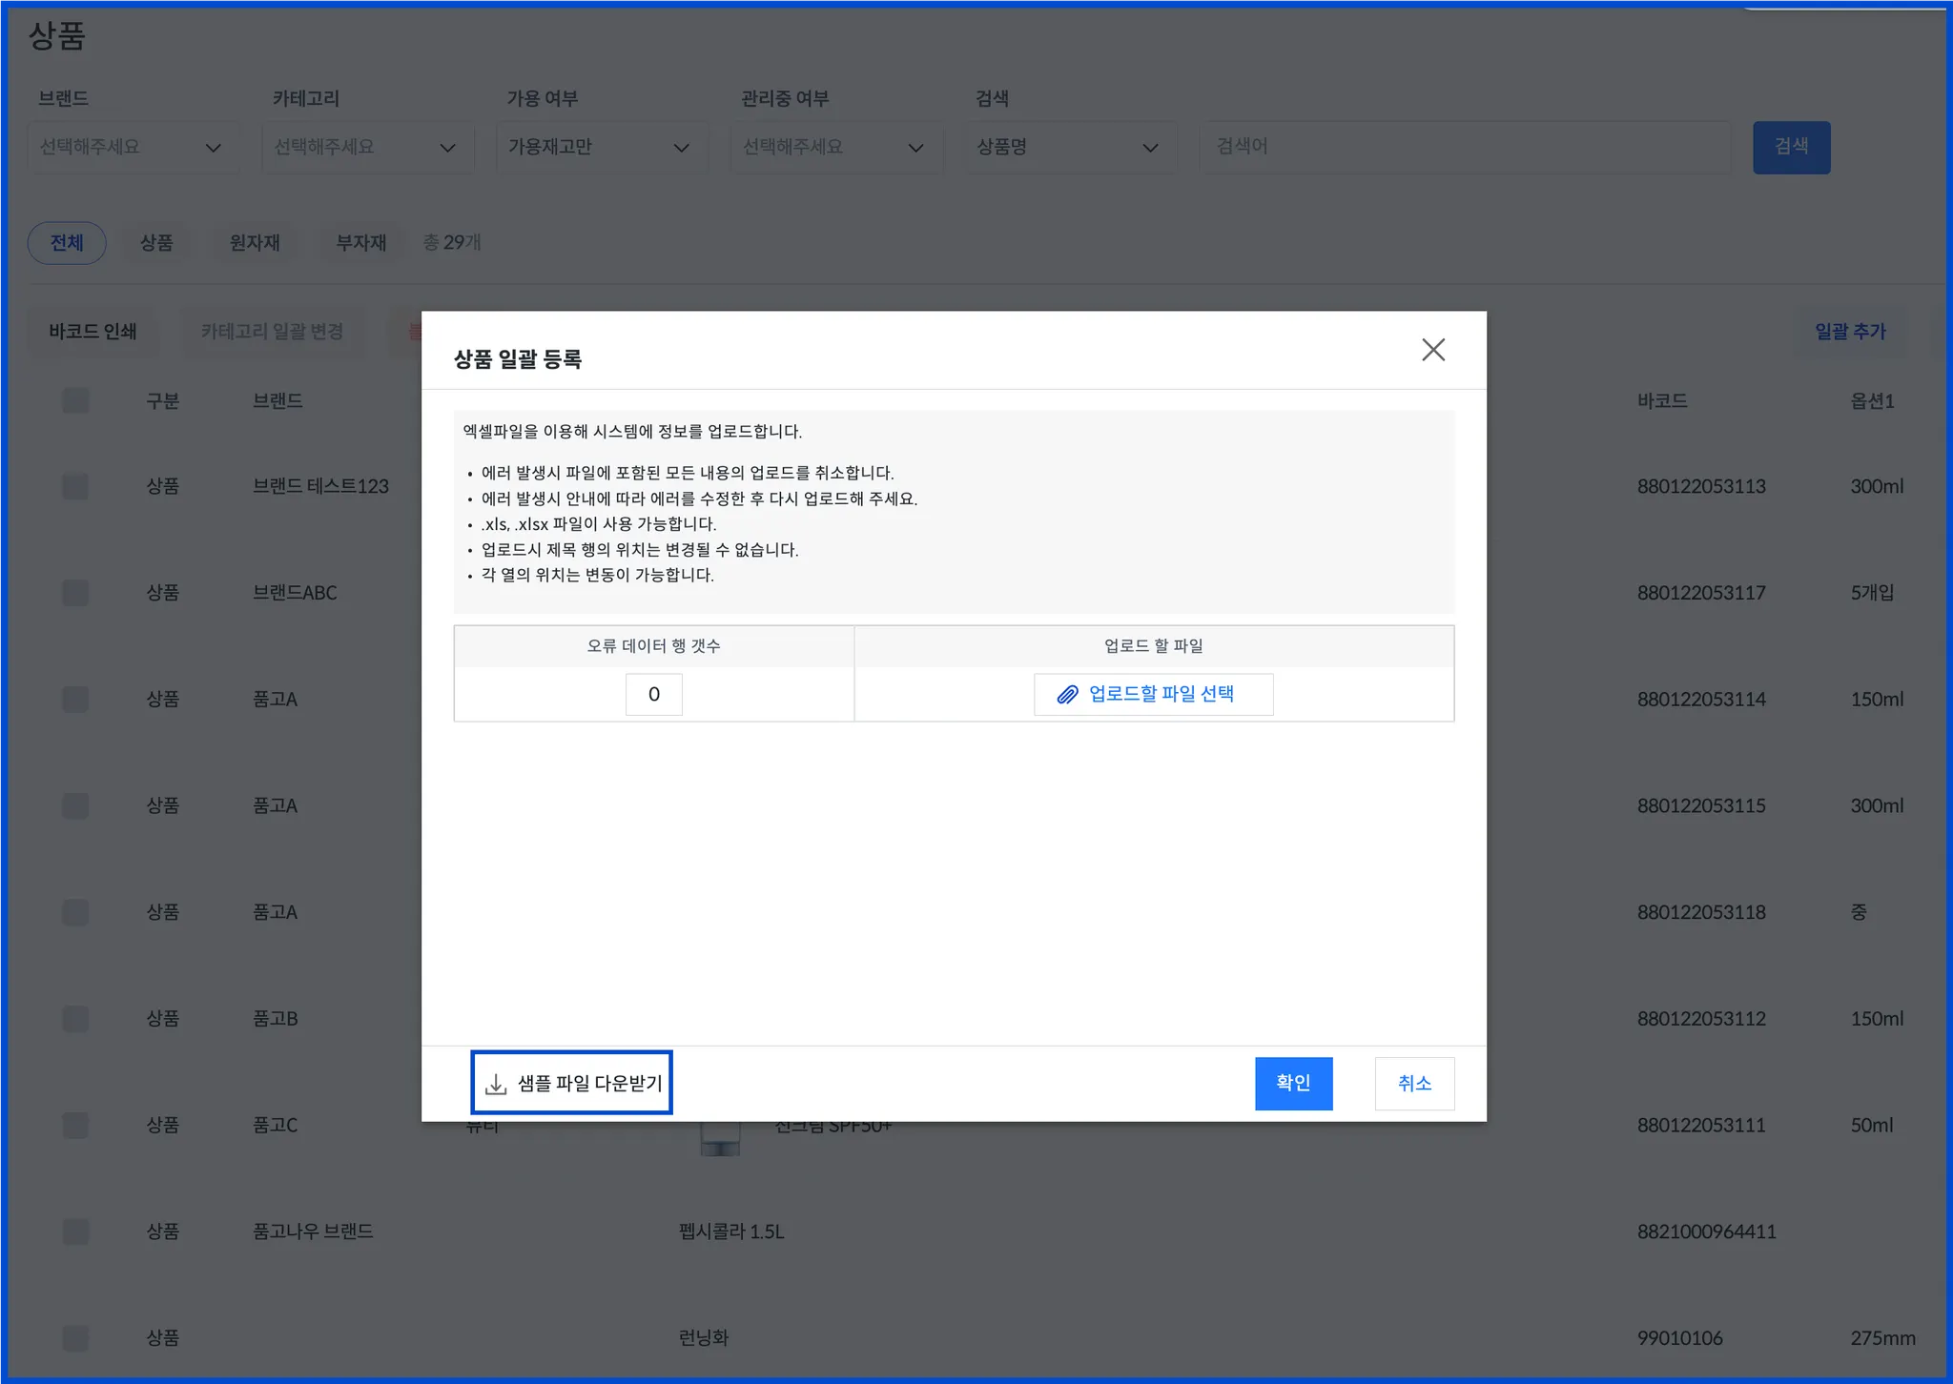Switch to the 원자재 tab

(255, 243)
